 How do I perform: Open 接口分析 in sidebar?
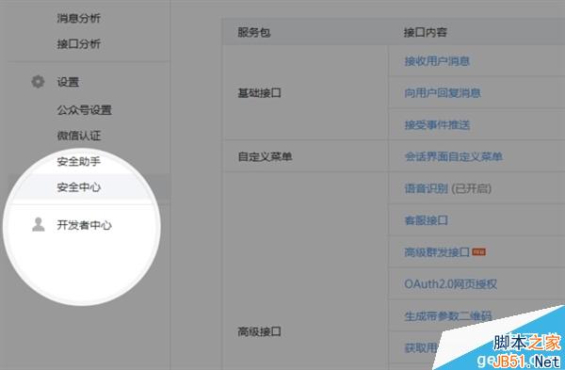coord(78,44)
